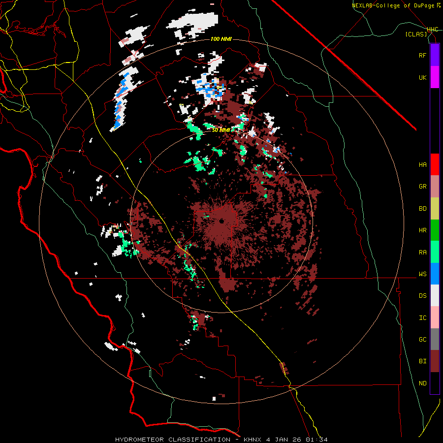Click the NEXLAB-College of DuPage text
This screenshot has width=443, height=443.
point(393,5)
